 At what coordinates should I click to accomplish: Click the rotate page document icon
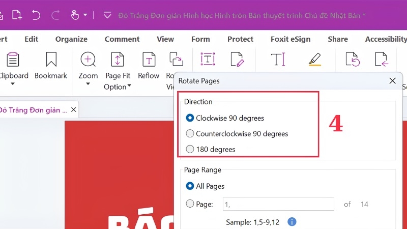click(353, 59)
